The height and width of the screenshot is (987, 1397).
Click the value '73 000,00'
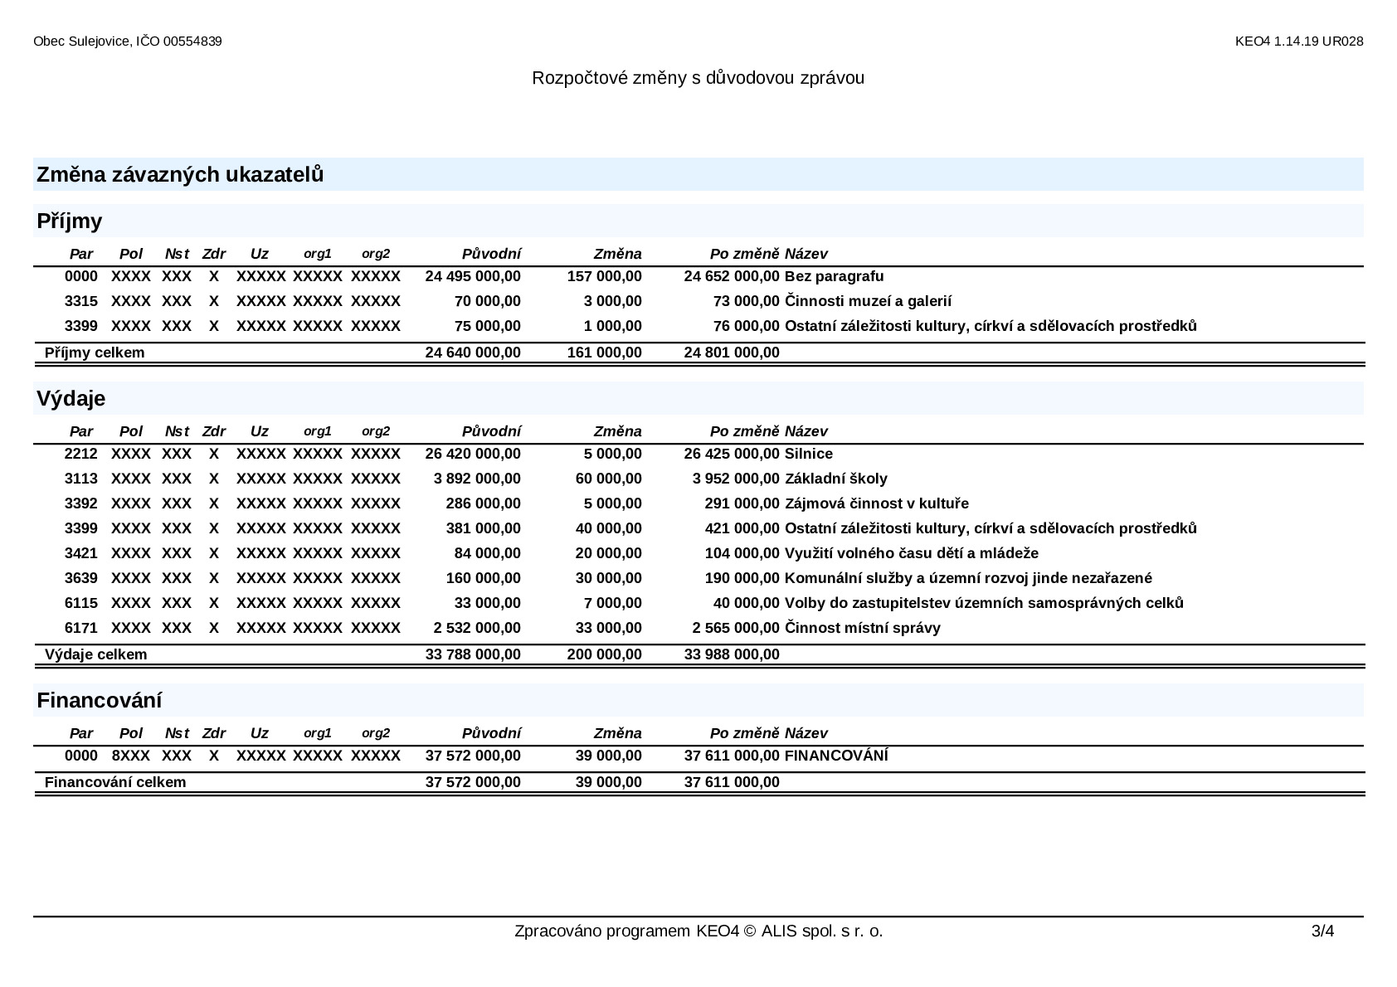[746, 301]
